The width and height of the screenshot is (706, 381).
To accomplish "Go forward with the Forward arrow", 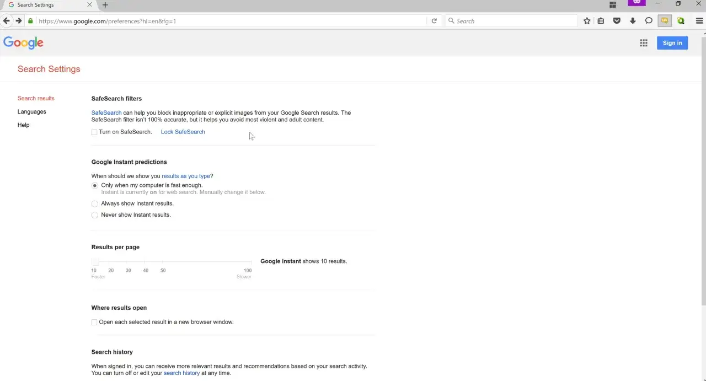I will (x=19, y=21).
